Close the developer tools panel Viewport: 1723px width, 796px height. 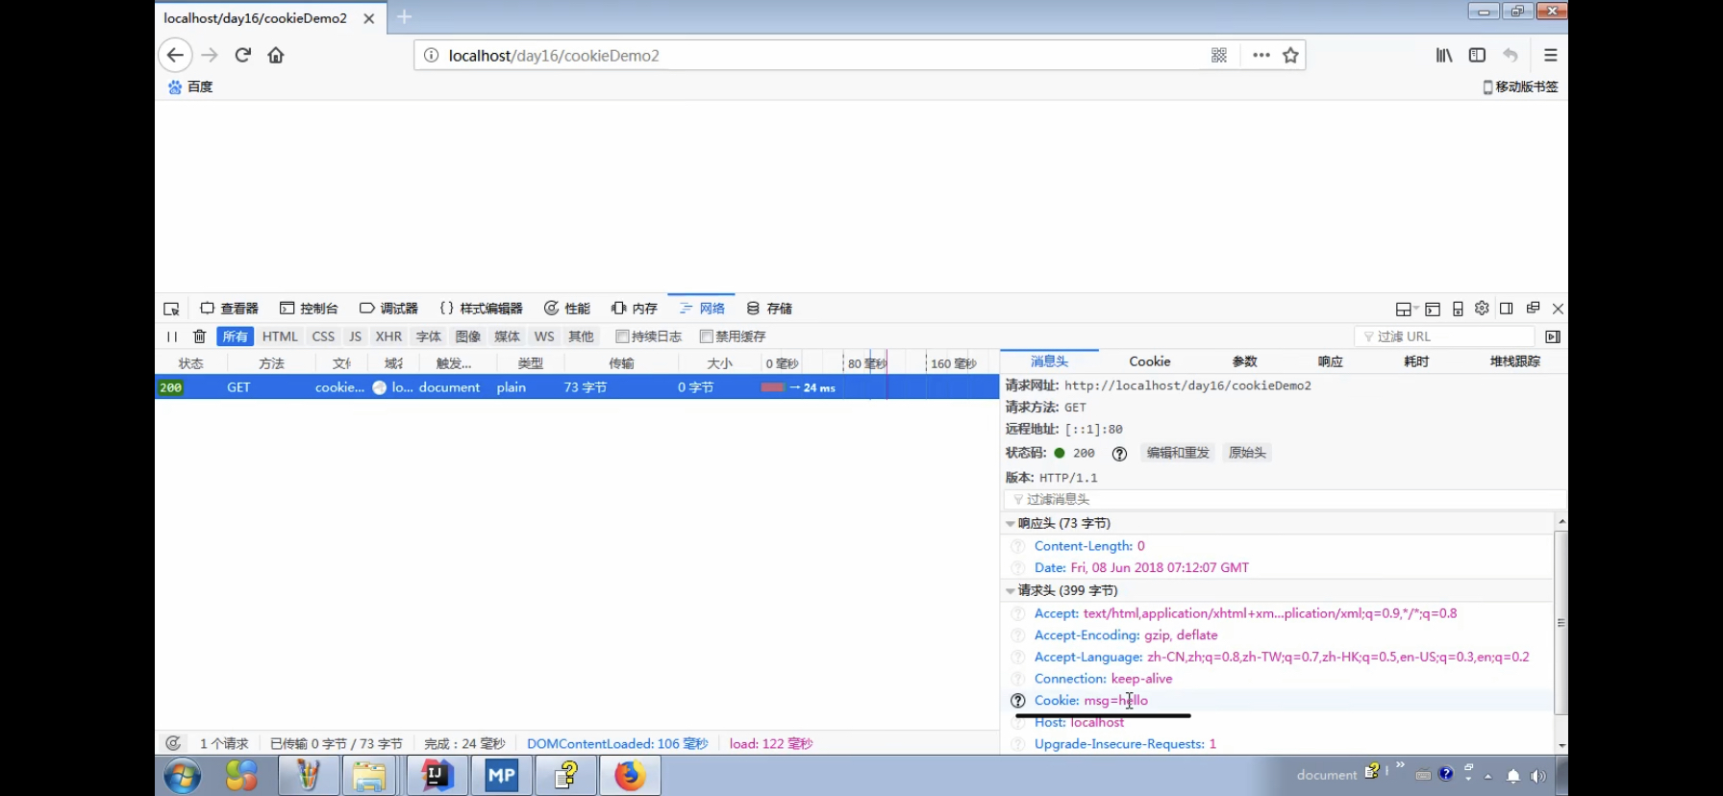(x=1558, y=309)
